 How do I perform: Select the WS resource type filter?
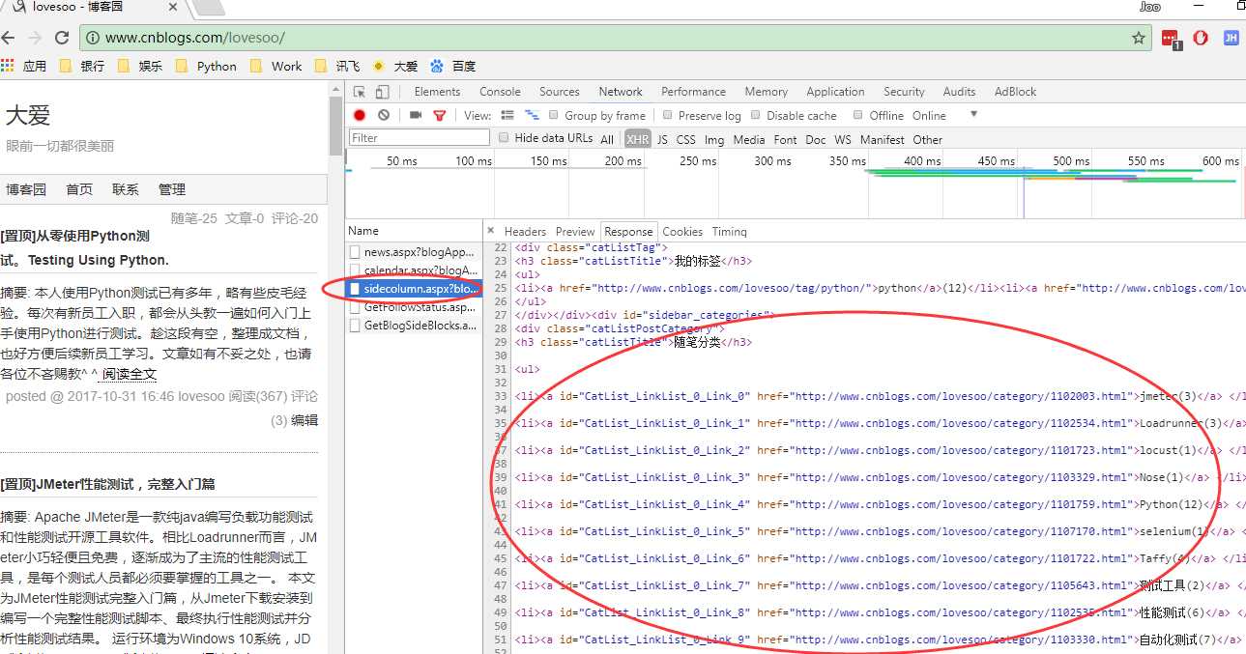pyautogui.click(x=843, y=139)
